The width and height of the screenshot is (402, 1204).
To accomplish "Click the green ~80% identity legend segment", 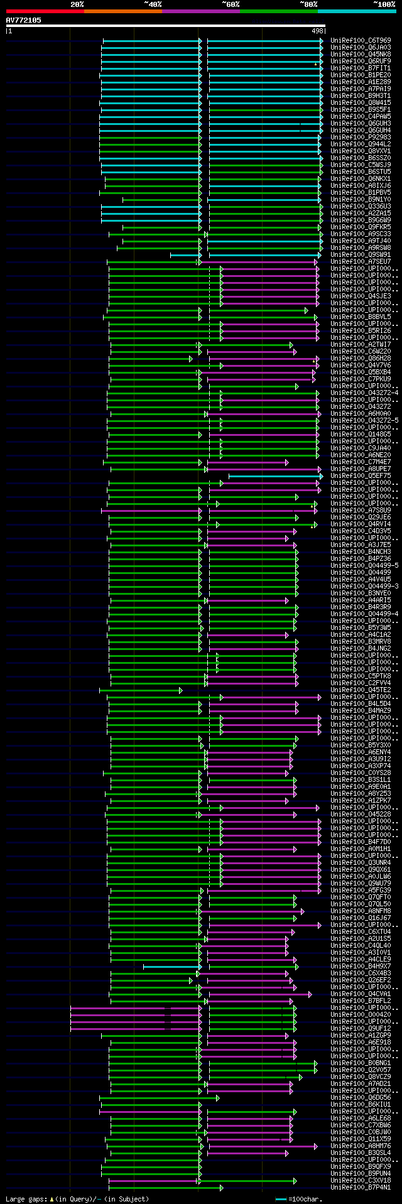I will tap(279, 11).
